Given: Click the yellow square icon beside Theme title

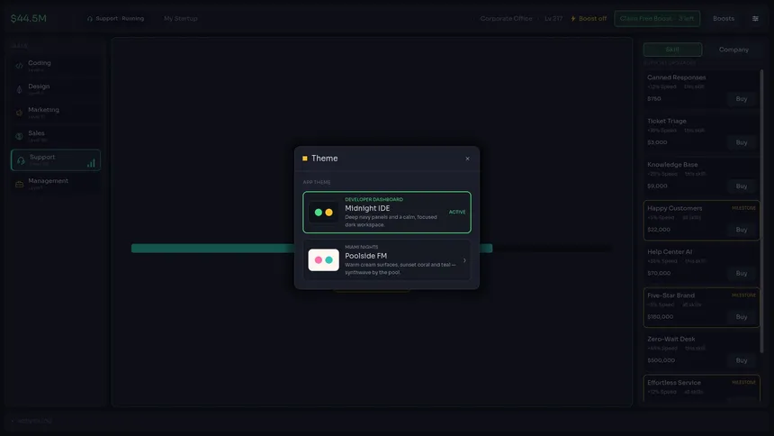Looking at the screenshot, I should click(x=304, y=159).
